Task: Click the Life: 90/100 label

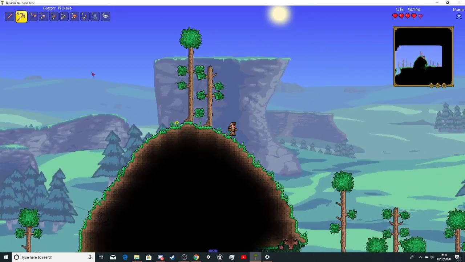Action: pyautogui.click(x=408, y=9)
